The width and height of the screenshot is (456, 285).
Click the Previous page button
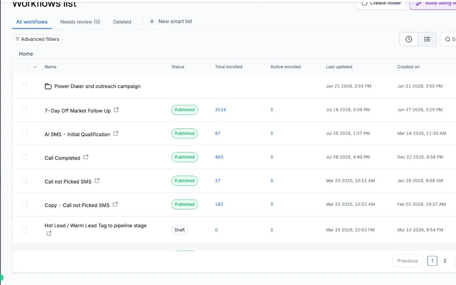pos(407,261)
